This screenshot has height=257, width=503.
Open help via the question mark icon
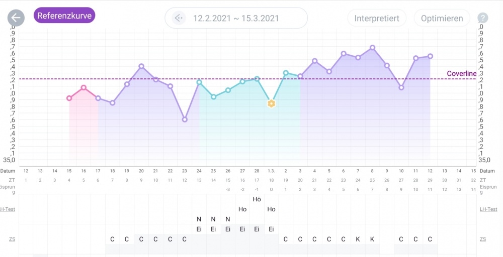[x=482, y=19]
